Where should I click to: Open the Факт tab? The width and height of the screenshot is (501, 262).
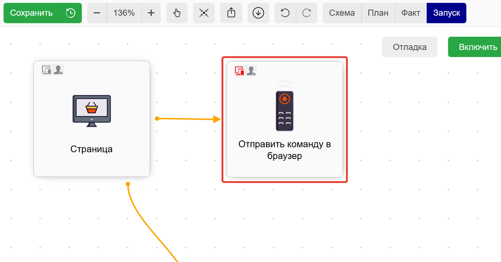410,13
